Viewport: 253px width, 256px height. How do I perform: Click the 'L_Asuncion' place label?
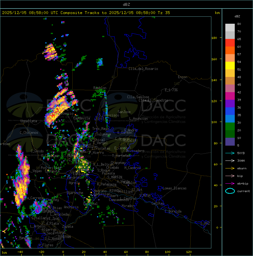click(138, 119)
